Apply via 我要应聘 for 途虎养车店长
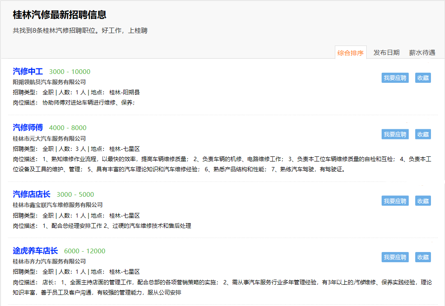 [395, 257]
